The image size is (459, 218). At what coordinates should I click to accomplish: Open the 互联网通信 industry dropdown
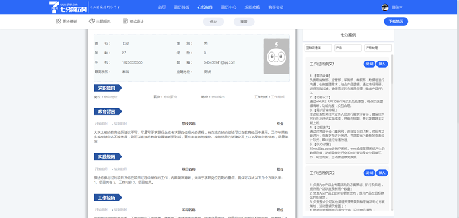click(x=318, y=48)
